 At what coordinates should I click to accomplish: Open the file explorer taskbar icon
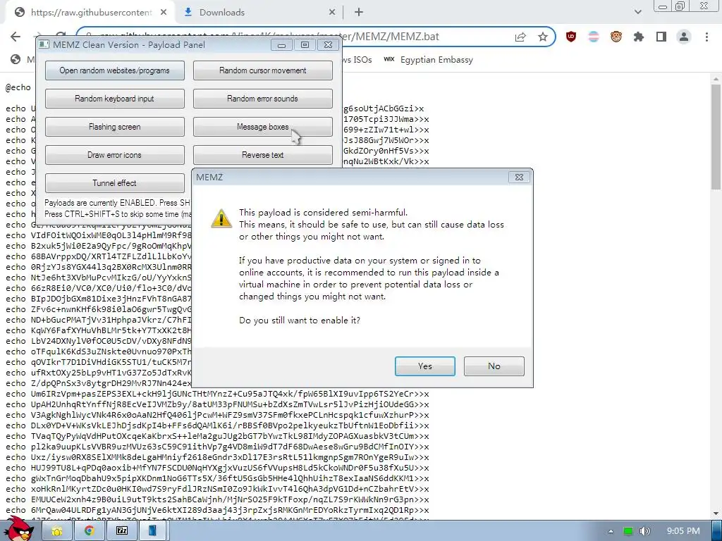tap(56, 531)
